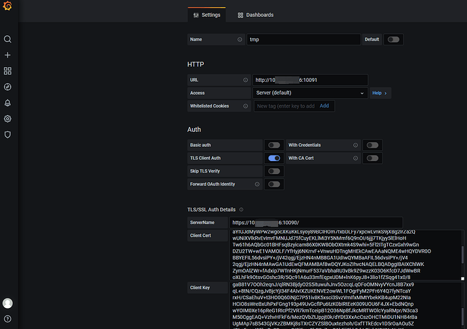
Task: Open the Access Server (default) dropdown
Action: tap(310, 93)
